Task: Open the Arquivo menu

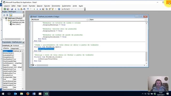Action: [x=7, y=6]
